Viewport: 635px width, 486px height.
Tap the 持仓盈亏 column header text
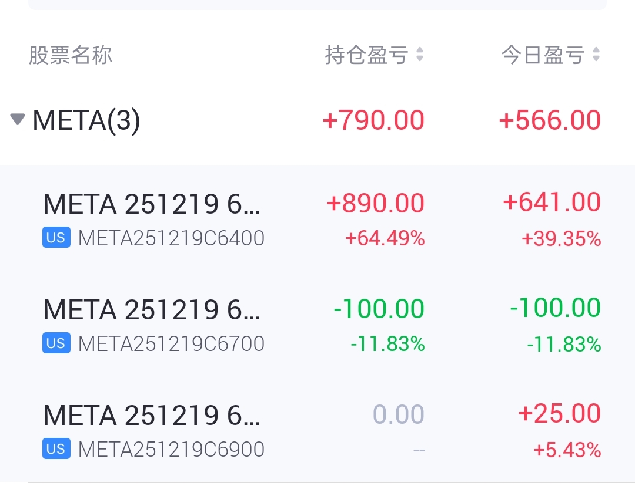coord(366,55)
